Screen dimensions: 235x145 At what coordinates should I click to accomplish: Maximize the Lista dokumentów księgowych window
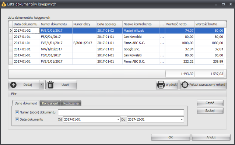click(x=223, y=4)
